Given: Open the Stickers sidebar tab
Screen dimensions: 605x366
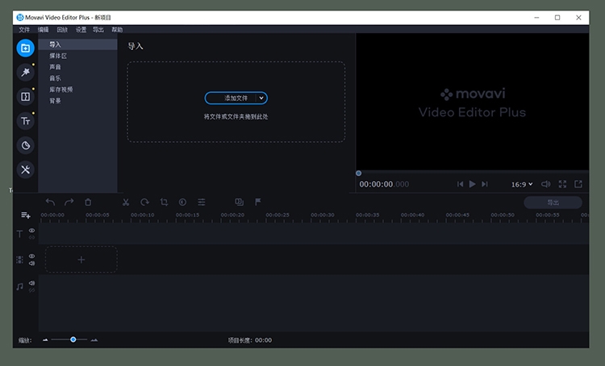Looking at the screenshot, I should (x=26, y=145).
